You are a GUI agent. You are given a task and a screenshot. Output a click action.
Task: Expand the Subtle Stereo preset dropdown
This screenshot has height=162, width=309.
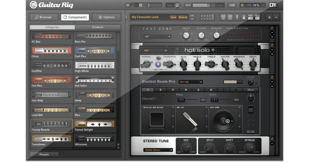pos(158,150)
